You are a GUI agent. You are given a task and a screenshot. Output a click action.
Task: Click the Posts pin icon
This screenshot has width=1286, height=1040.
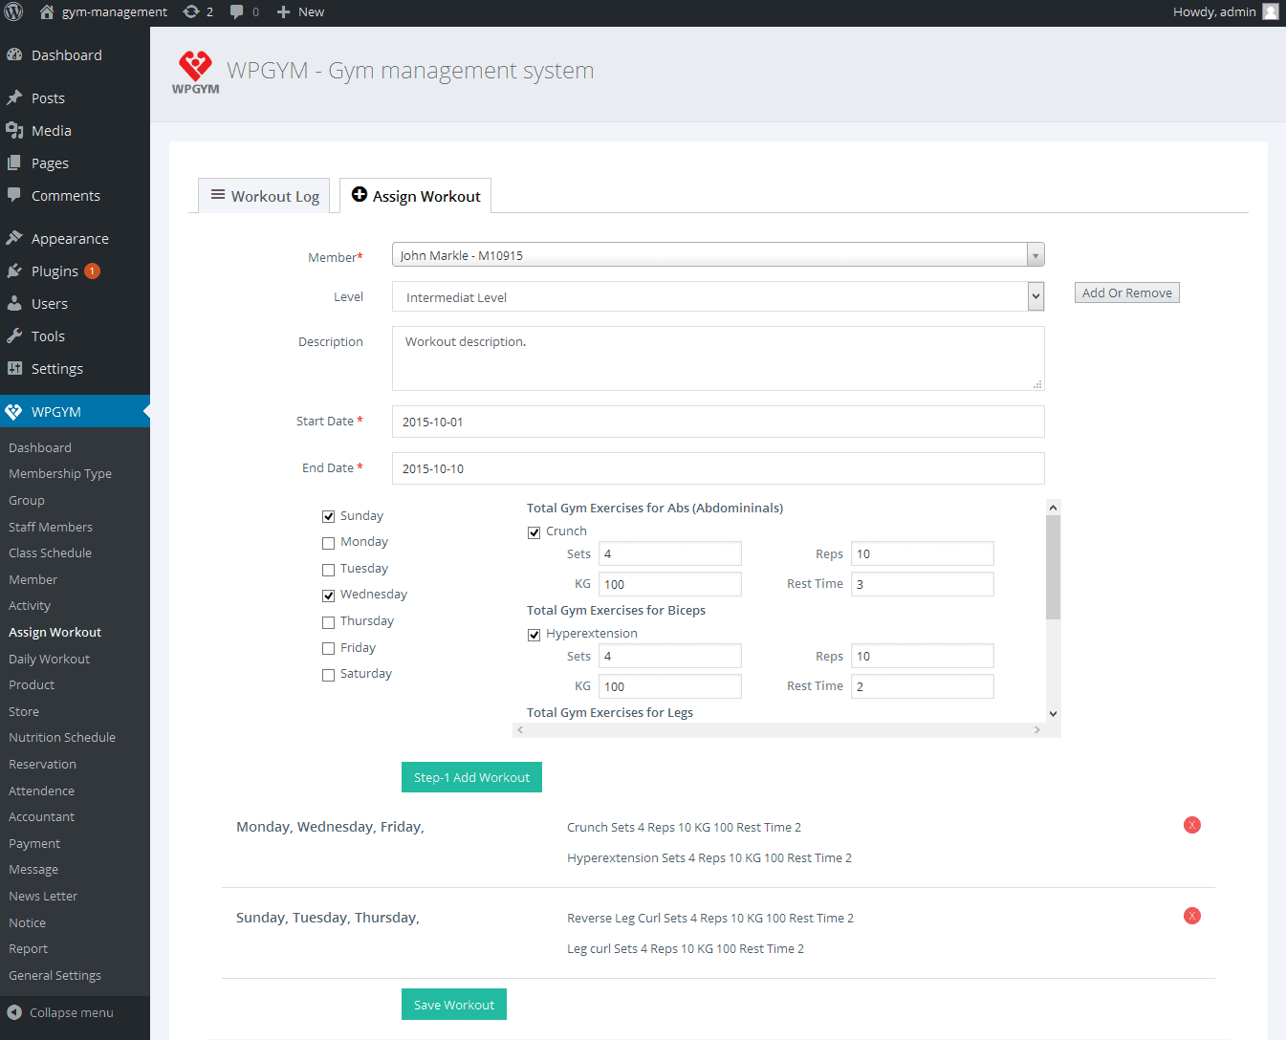pyautogui.click(x=14, y=97)
